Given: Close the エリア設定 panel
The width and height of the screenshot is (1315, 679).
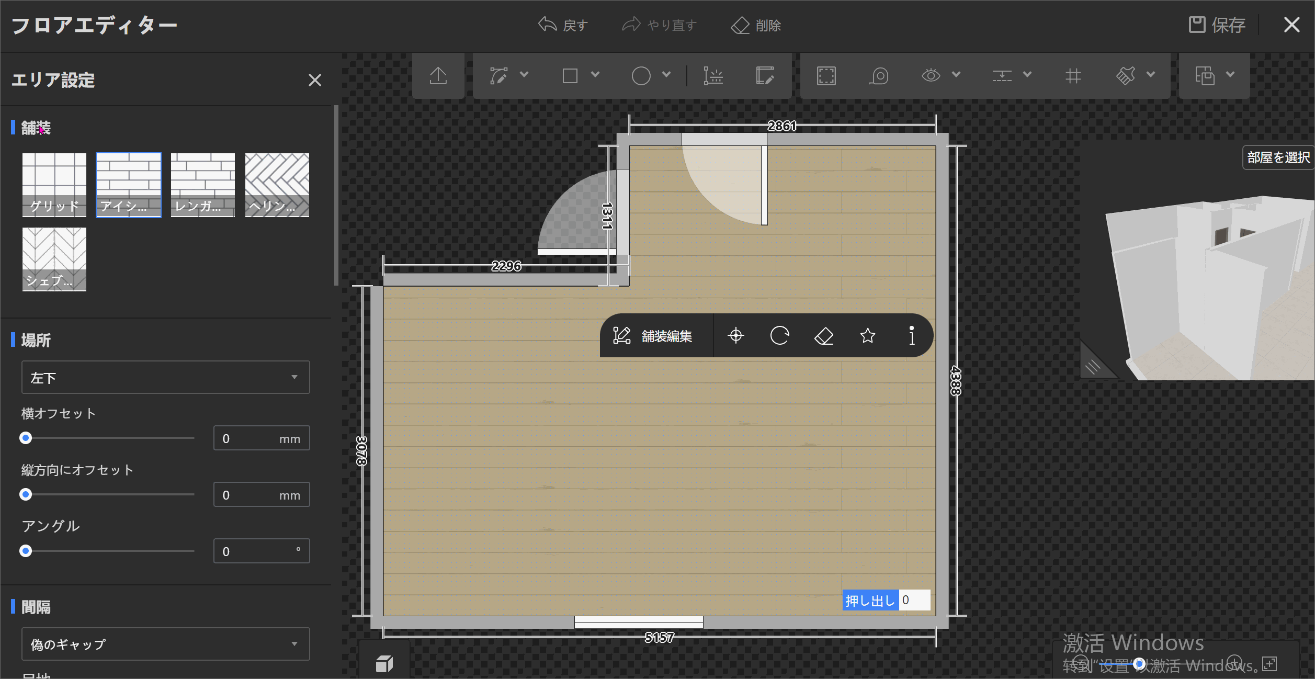Looking at the screenshot, I should click(314, 80).
